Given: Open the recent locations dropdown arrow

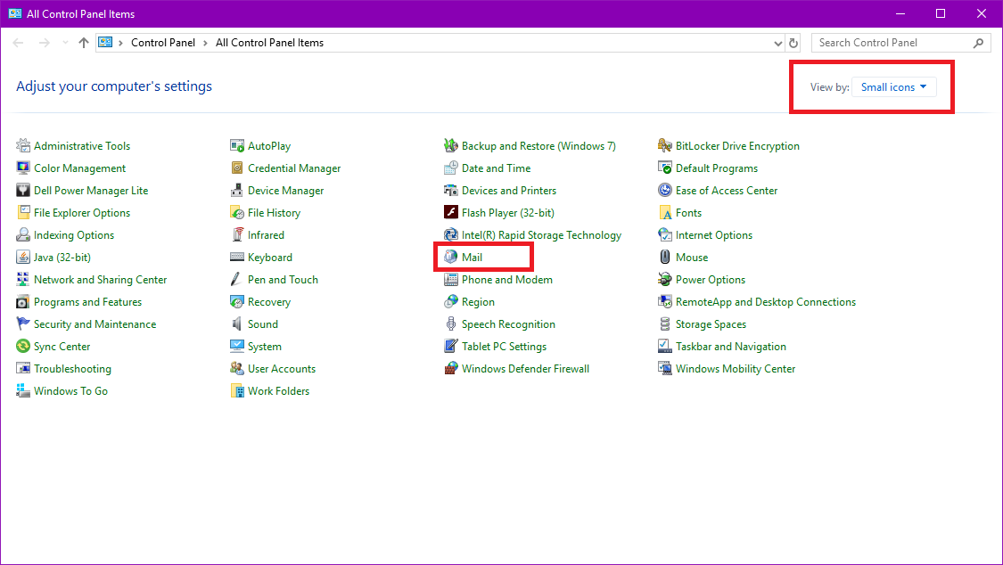Looking at the screenshot, I should coord(65,43).
